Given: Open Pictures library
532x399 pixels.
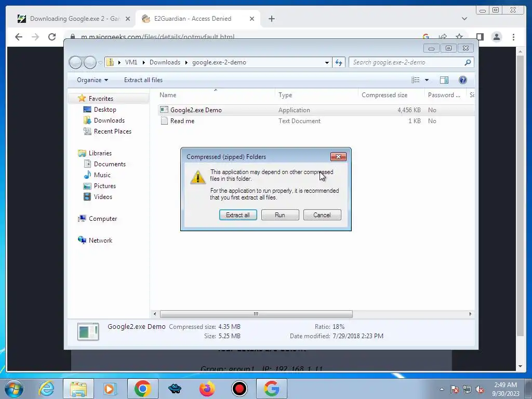Looking at the screenshot, I should (105, 186).
